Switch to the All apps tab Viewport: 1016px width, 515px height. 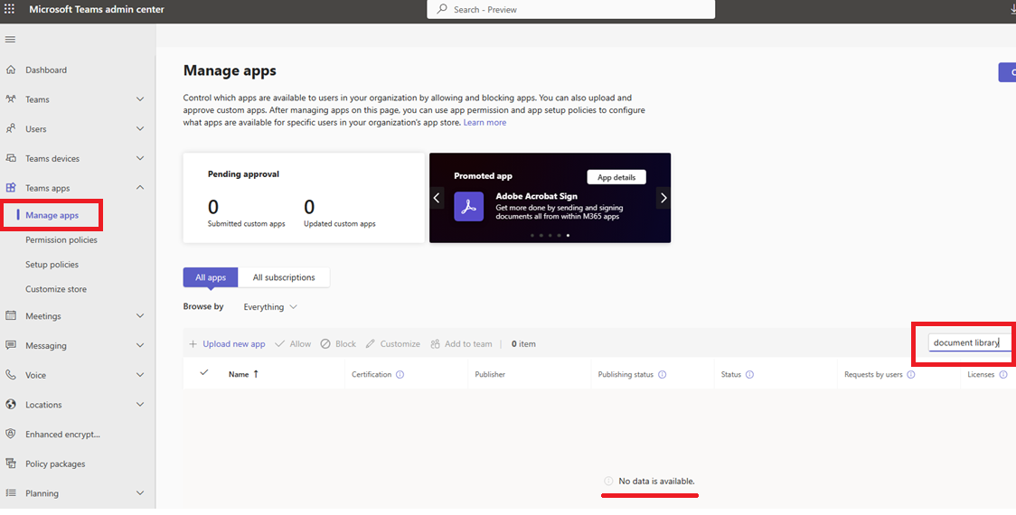point(211,277)
